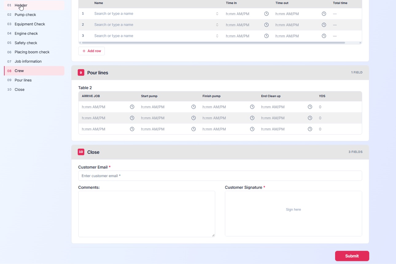This screenshot has height=264, width=396.
Task: Open Job information section link
Action: (34, 61)
